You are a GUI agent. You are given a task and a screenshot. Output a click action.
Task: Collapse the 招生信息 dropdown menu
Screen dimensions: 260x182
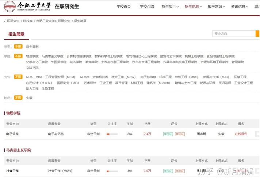(x=193, y=7)
